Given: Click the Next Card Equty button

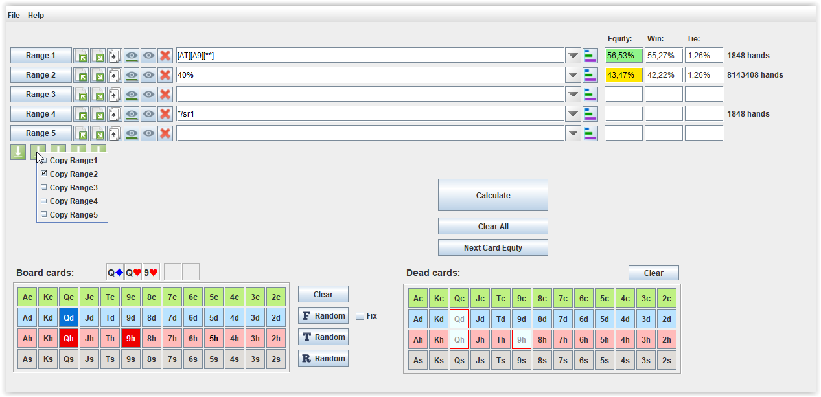Looking at the screenshot, I should click(493, 247).
